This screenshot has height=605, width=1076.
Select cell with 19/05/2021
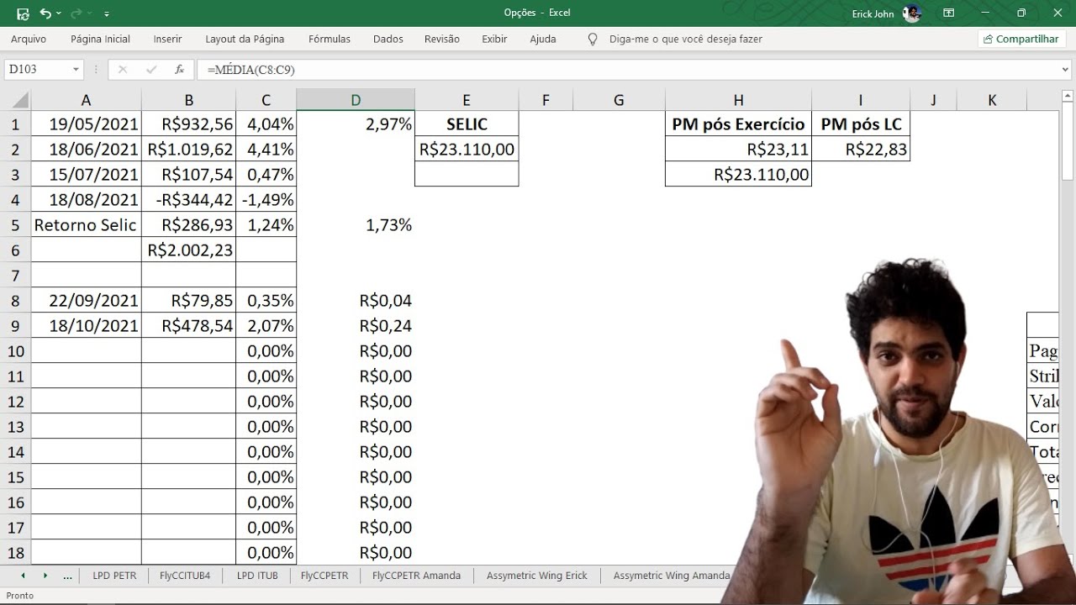[86, 124]
